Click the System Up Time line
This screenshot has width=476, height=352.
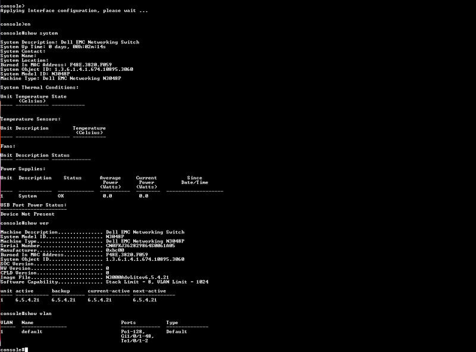click(53, 47)
